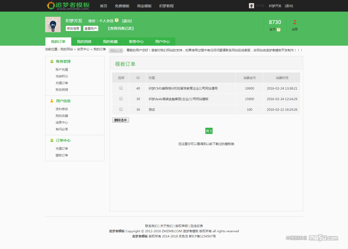The height and width of the screenshot is (249, 348).
Task: Click the 账务管理 section icon
Action: (52, 61)
